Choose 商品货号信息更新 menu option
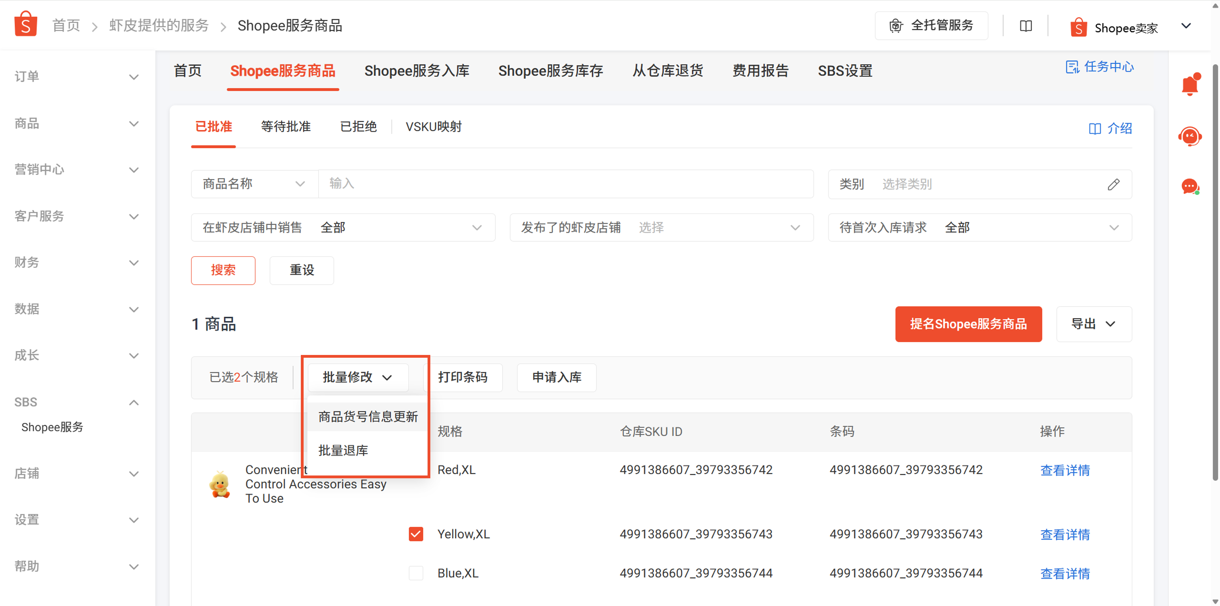This screenshot has height=606, width=1220. 368,417
